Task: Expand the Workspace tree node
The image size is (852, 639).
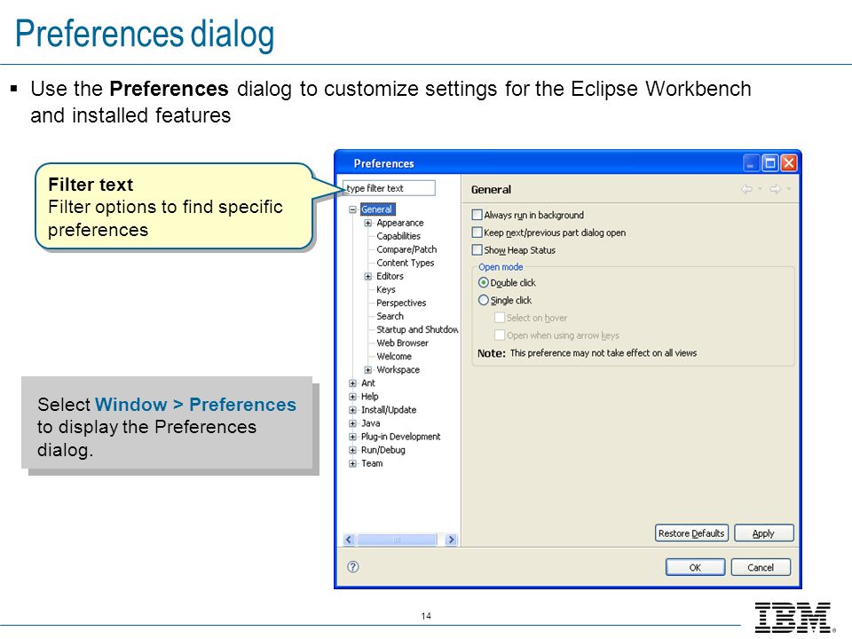Action: tap(367, 369)
